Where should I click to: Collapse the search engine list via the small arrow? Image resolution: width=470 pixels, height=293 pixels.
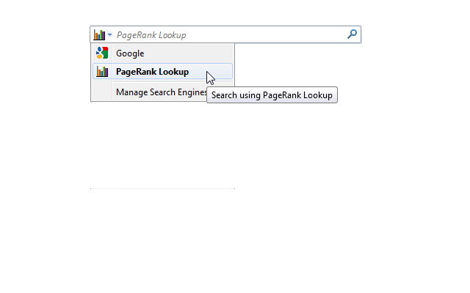click(x=109, y=35)
